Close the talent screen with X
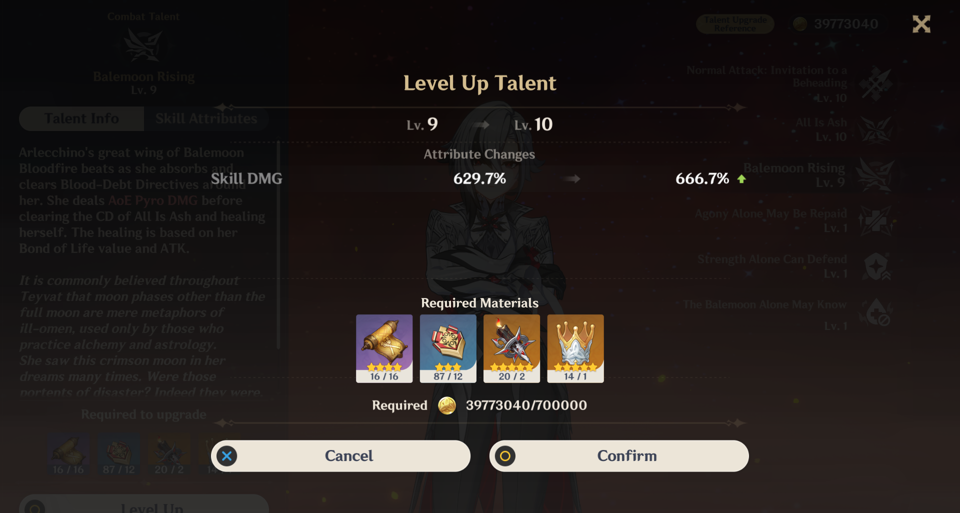Image resolution: width=960 pixels, height=513 pixels. [x=921, y=24]
